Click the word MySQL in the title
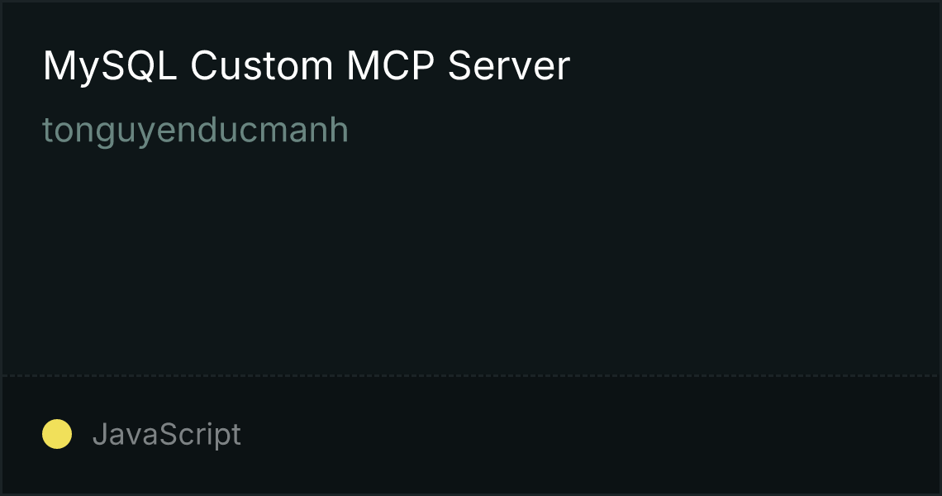The width and height of the screenshot is (942, 496). (x=110, y=66)
